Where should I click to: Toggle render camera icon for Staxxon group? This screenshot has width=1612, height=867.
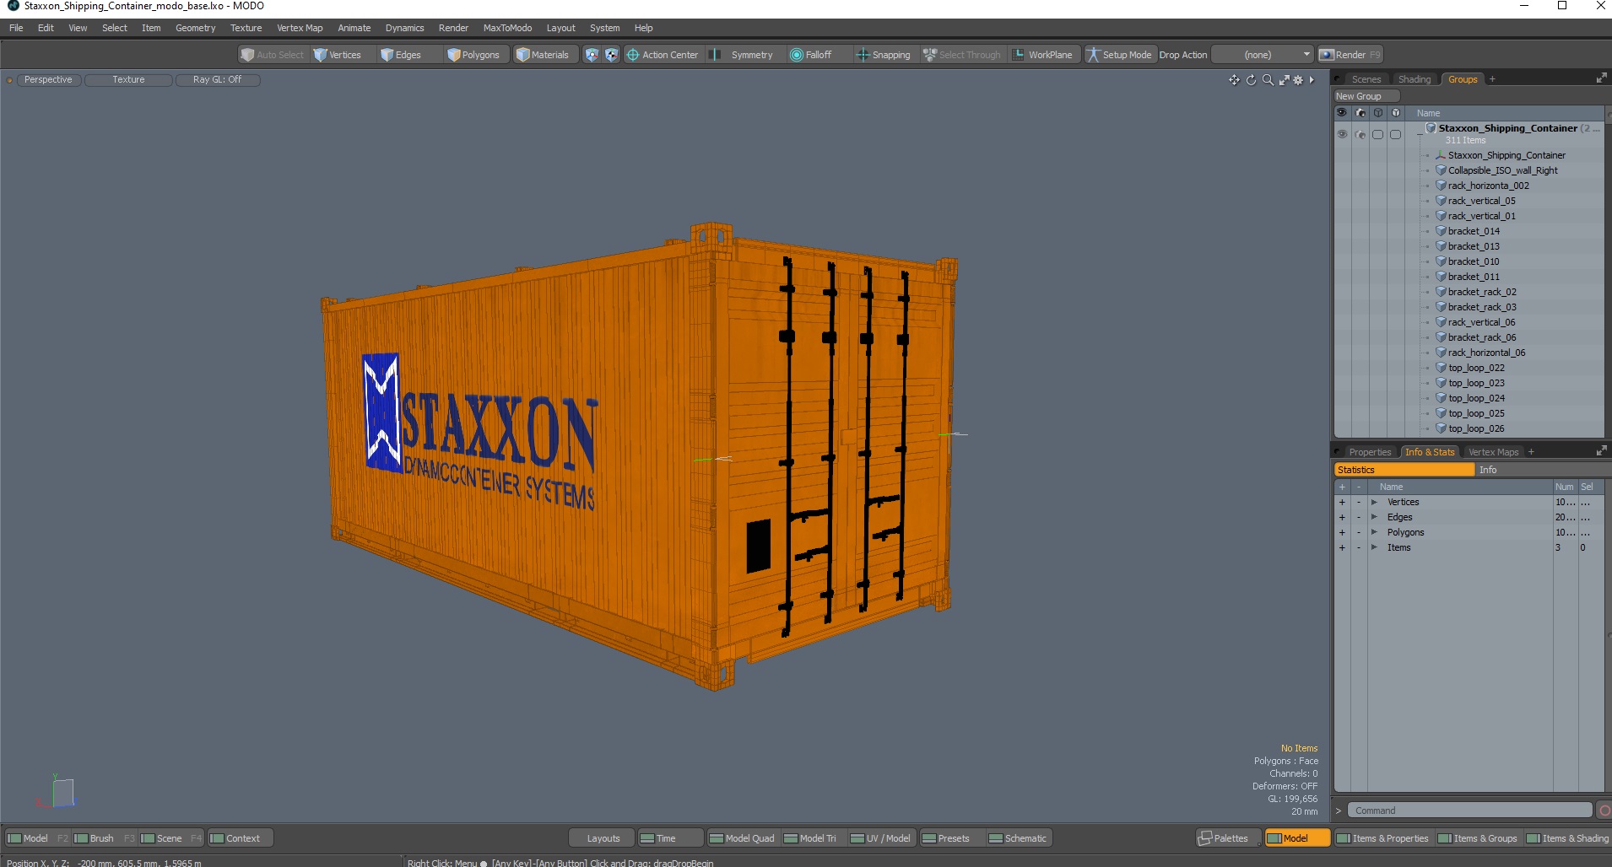1360,134
